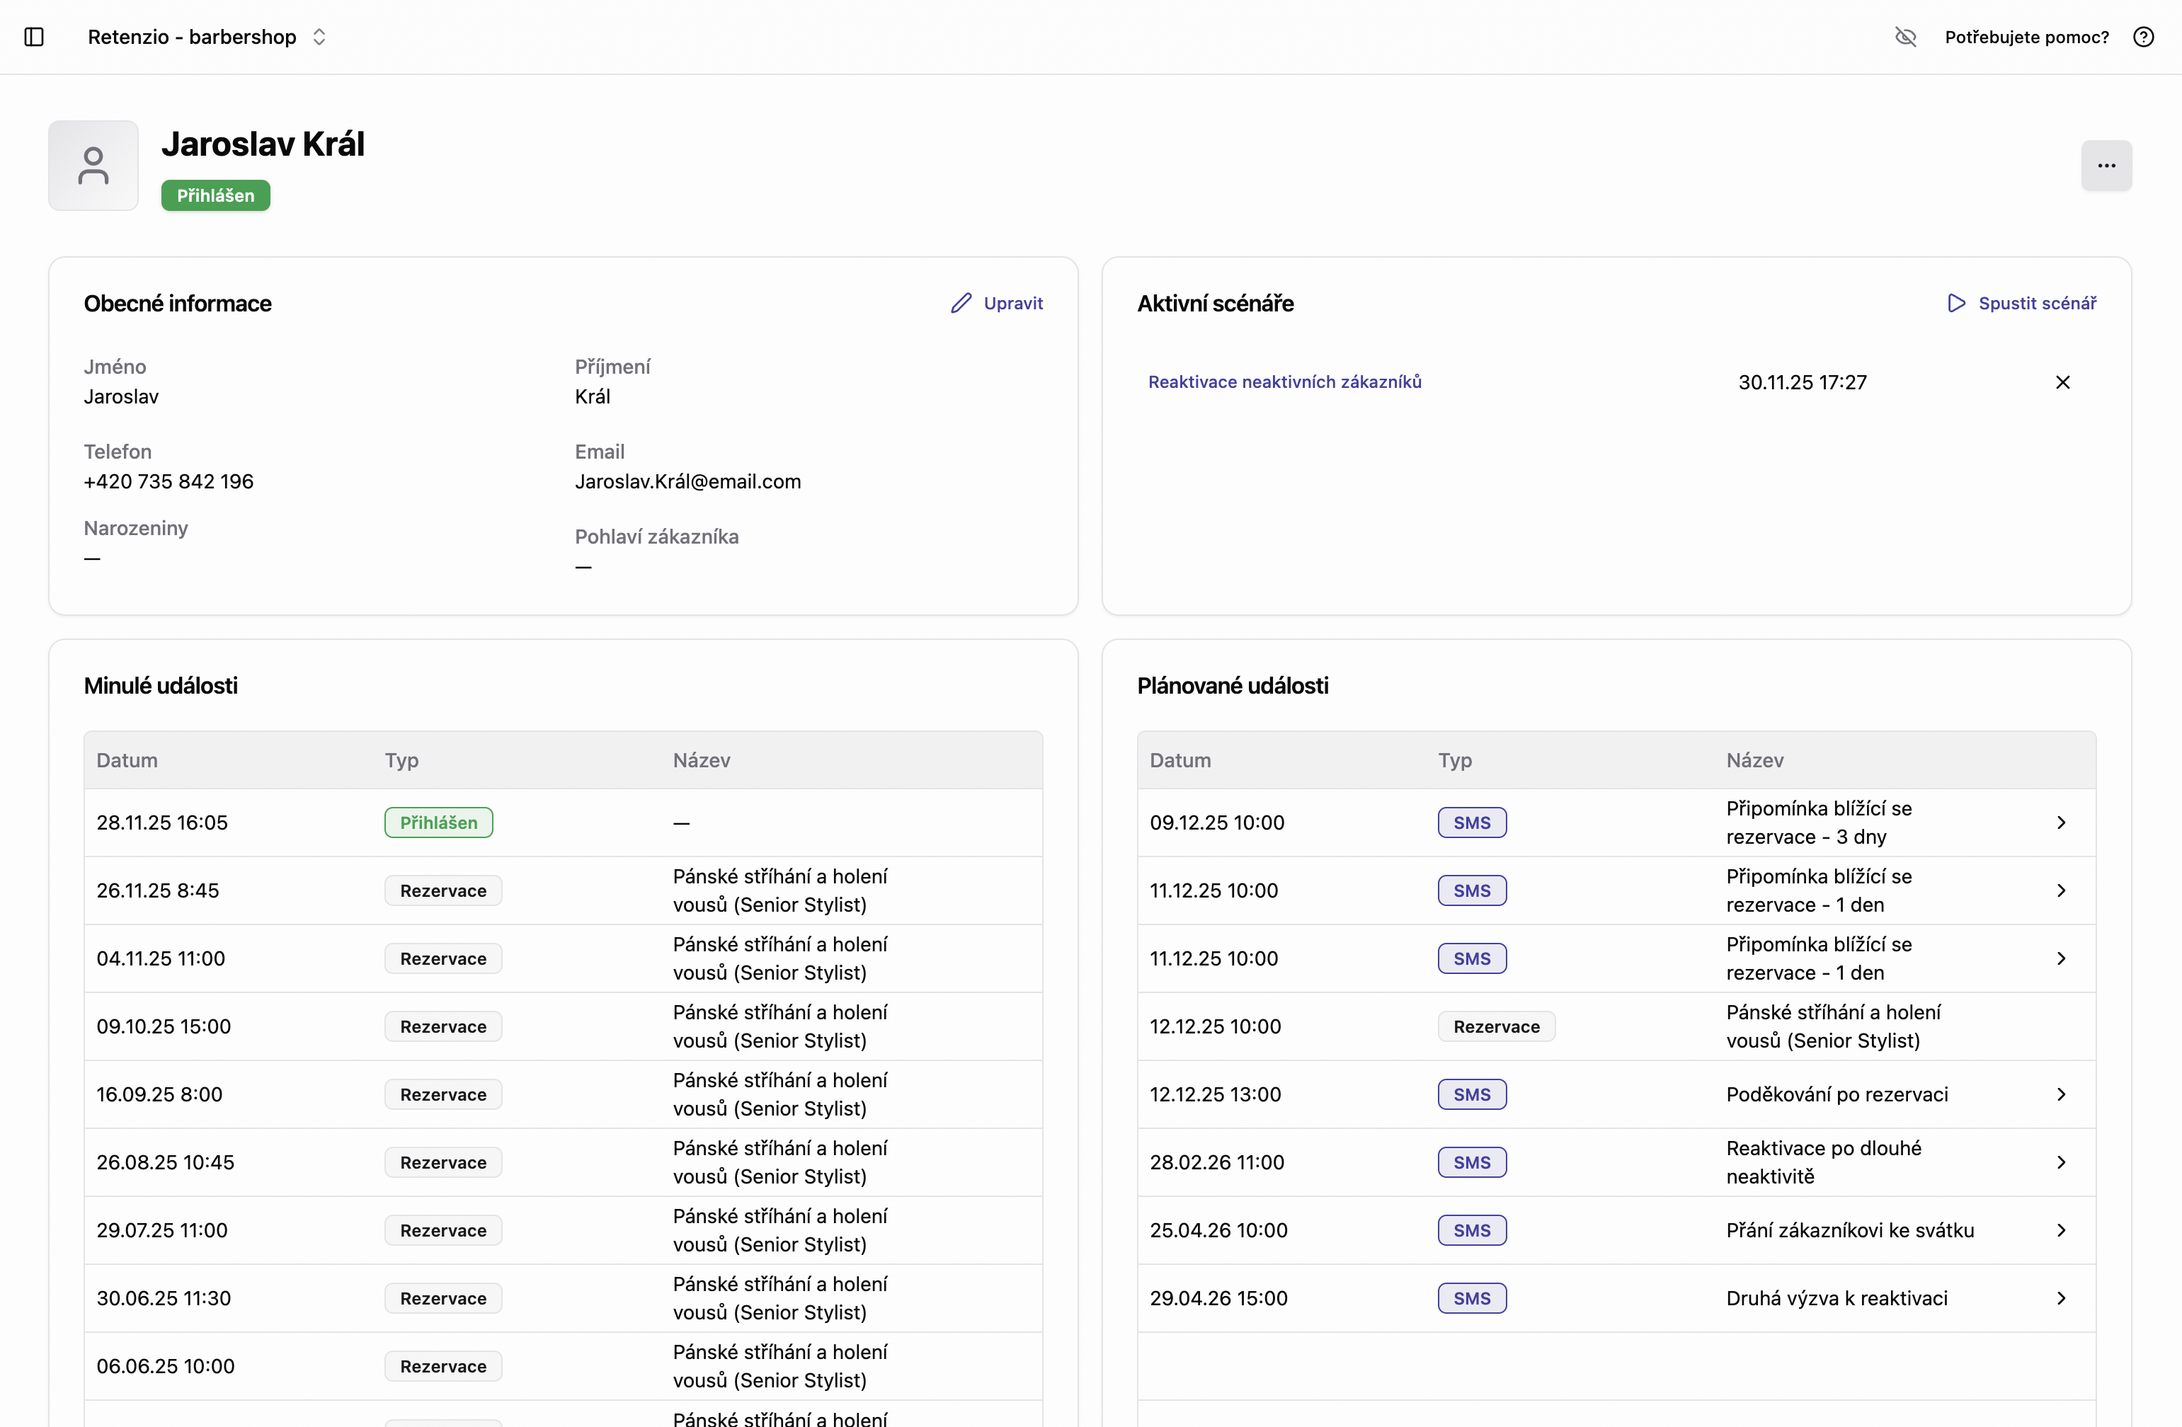
Task: Click the pencil Upravit edit icon
Action: 961,304
